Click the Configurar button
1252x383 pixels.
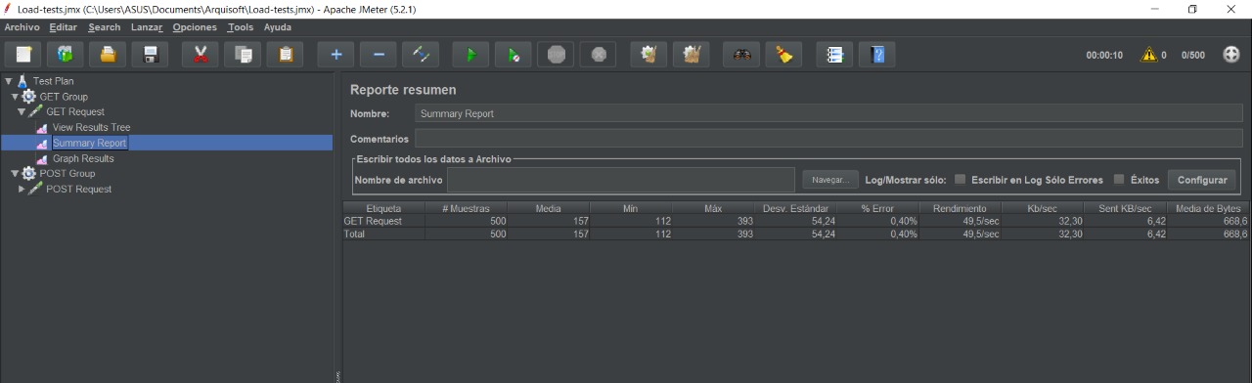pos(1202,180)
